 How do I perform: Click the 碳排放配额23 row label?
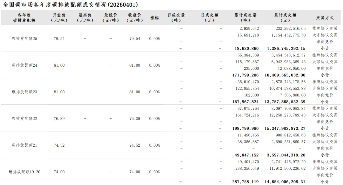(x=24, y=92)
